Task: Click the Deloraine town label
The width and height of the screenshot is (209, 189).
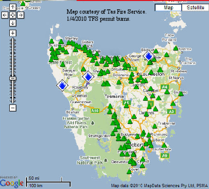Action: point(121,75)
